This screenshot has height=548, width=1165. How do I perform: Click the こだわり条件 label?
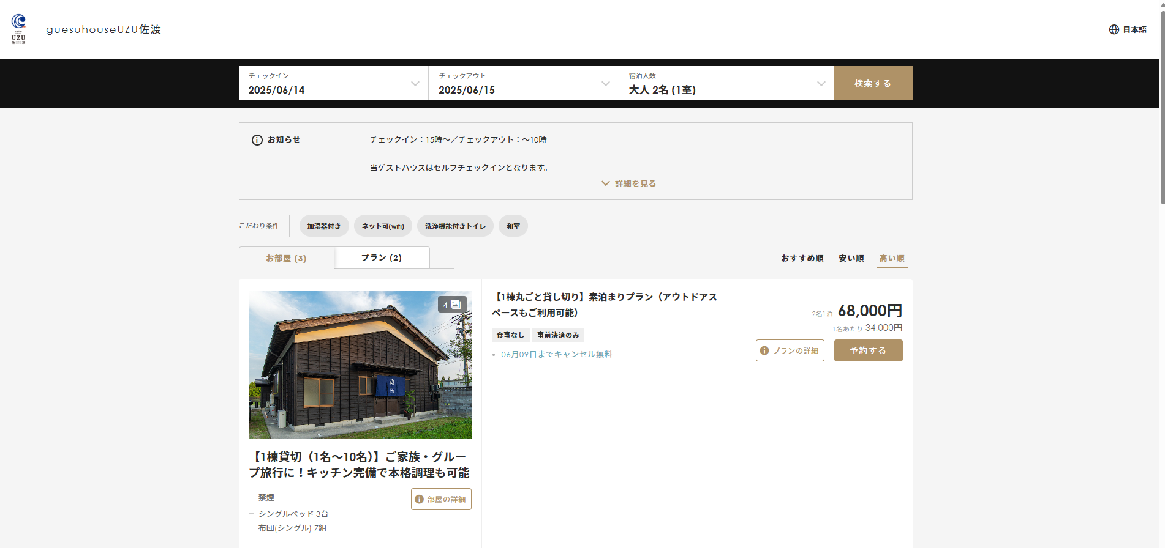click(259, 226)
